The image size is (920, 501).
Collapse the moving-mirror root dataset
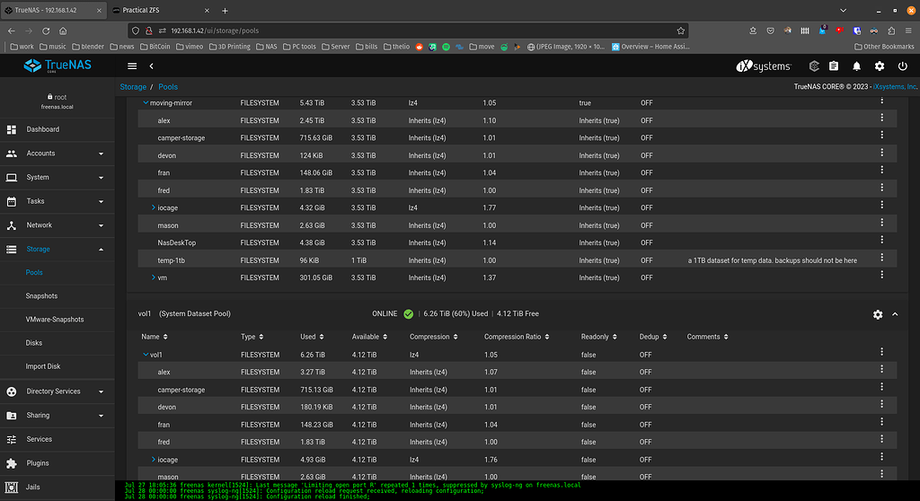(146, 103)
